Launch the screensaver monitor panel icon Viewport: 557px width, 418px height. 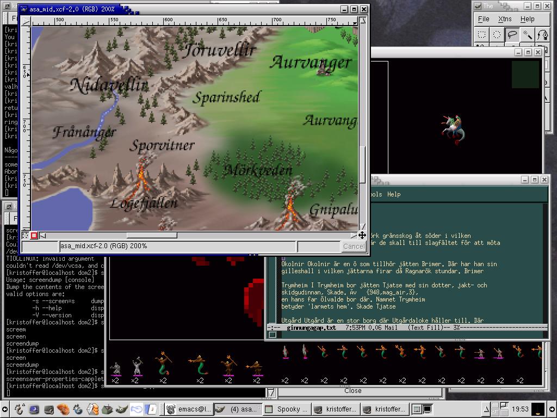[34, 409]
